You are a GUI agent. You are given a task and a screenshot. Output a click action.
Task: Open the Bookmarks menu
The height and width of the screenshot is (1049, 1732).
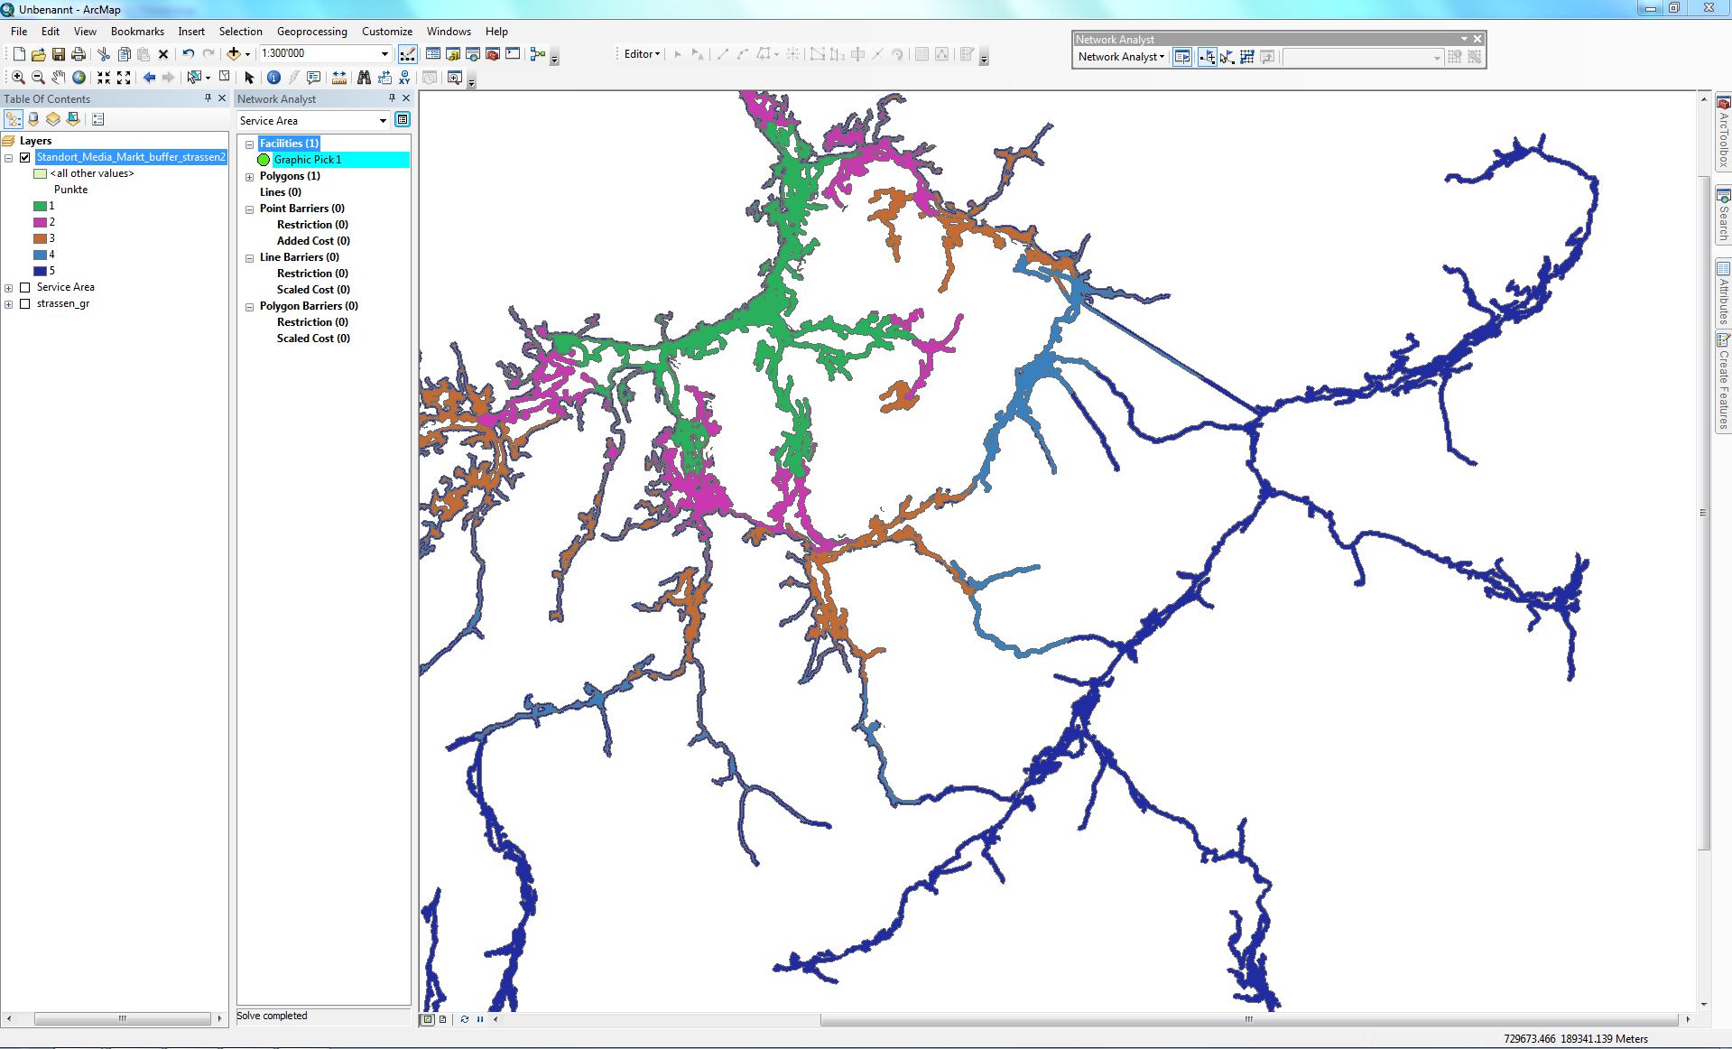click(x=137, y=32)
